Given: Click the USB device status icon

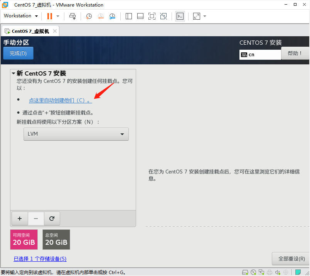Looking at the screenshot, I should point(286,273).
